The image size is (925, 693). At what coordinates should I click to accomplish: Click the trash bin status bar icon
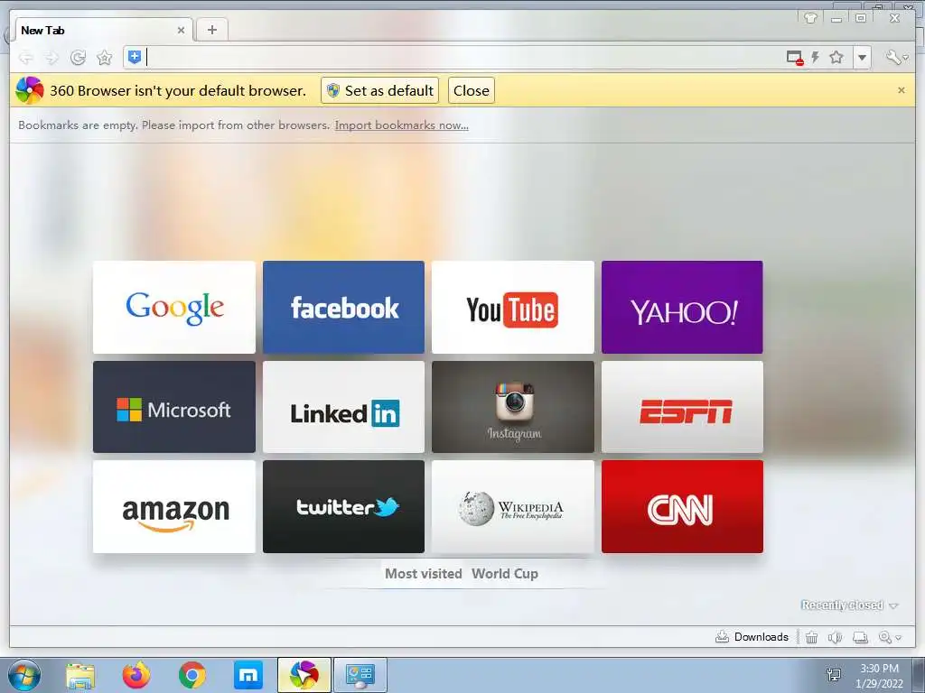812,637
